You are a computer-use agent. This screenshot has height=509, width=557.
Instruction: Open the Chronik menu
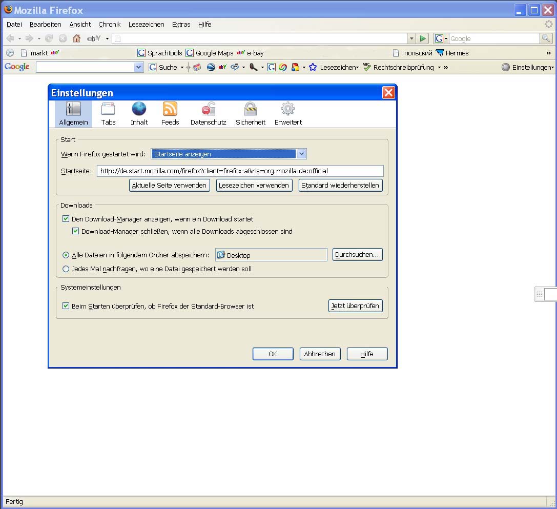(110, 24)
